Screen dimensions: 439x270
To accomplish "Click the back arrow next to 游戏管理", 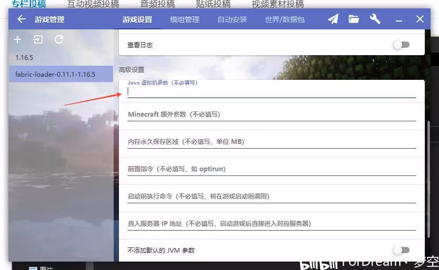I will click(21, 19).
